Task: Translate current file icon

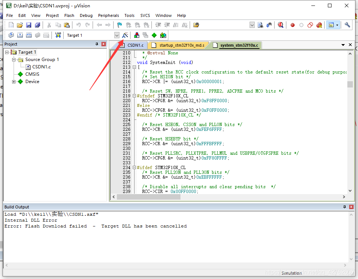Action: coord(11,35)
